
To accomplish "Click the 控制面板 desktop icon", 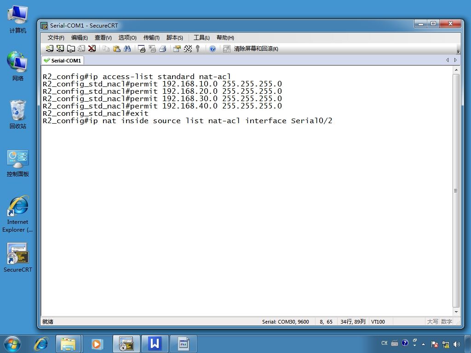I will click(x=18, y=164).
